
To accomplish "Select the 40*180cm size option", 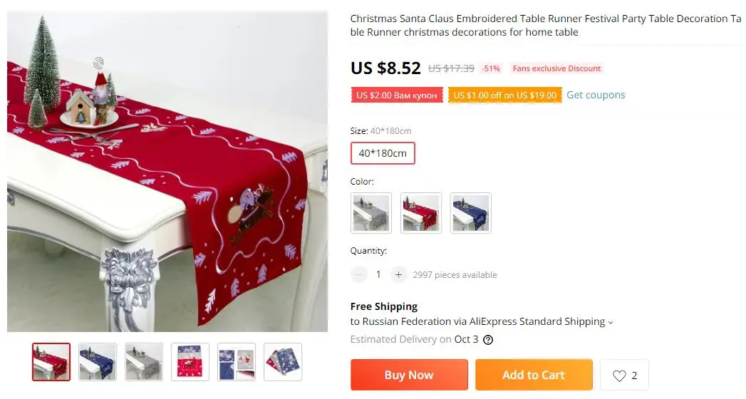I will point(383,153).
